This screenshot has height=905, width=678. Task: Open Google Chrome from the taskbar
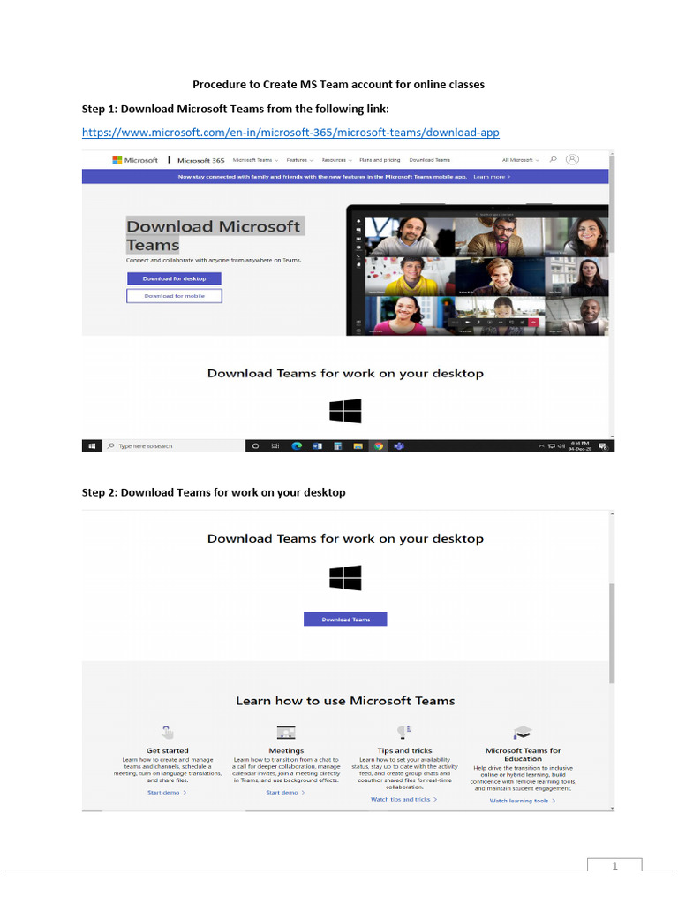(x=378, y=446)
